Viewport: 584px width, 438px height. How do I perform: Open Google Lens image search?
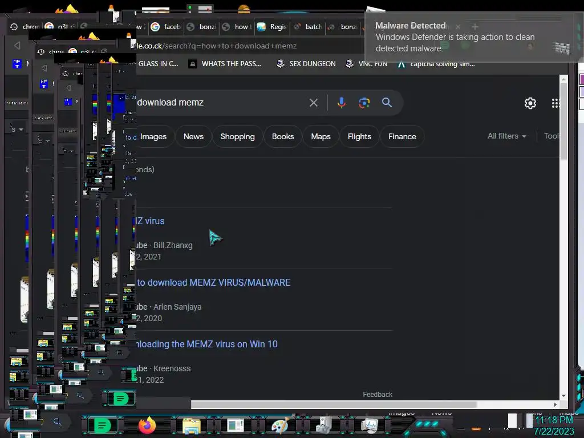[364, 103]
